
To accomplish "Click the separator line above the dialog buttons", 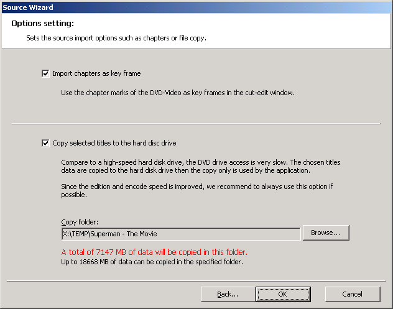I will (196, 280).
